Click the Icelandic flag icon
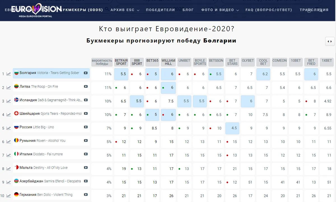Screen dimensions: 336x202 (16, 100)
